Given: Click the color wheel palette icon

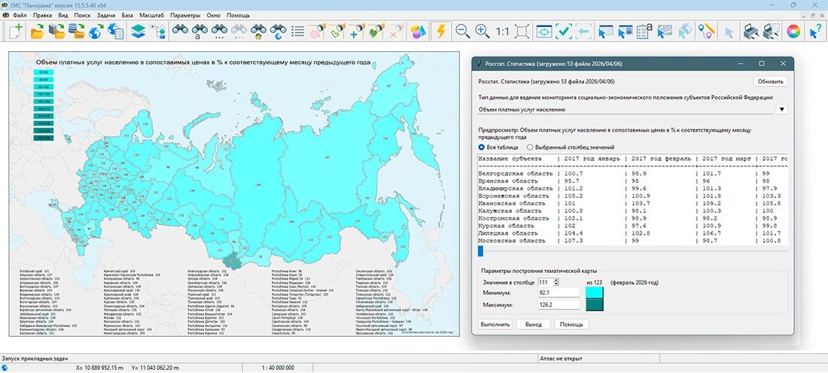Looking at the screenshot, I should coord(792,31).
